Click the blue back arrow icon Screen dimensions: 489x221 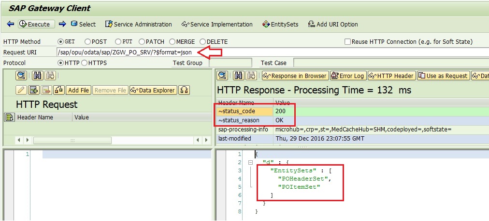(11, 24)
